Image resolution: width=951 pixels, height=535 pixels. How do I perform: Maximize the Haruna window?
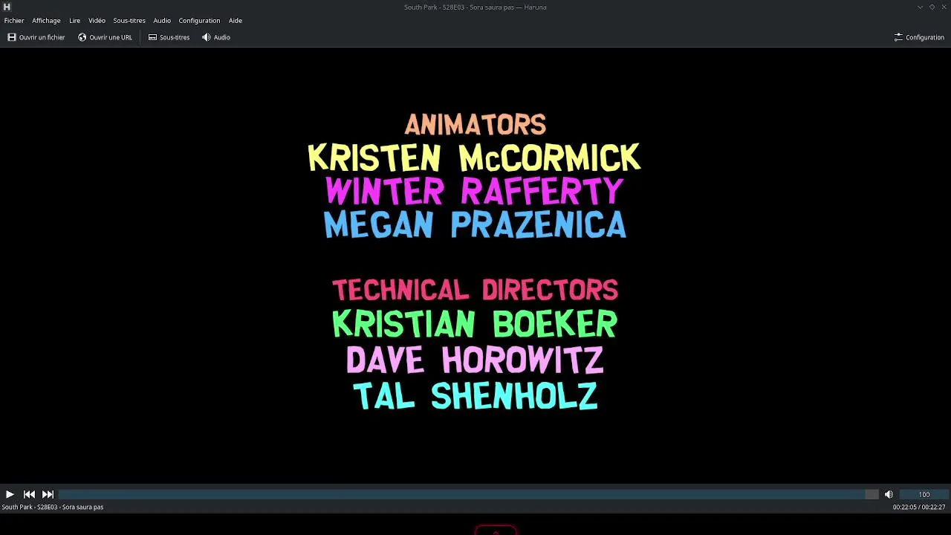point(932,7)
